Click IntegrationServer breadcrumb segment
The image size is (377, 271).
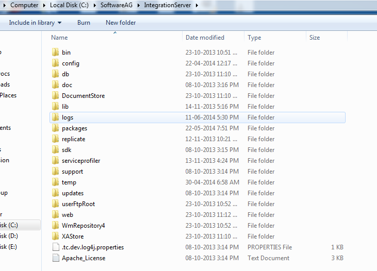pos(167,5)
